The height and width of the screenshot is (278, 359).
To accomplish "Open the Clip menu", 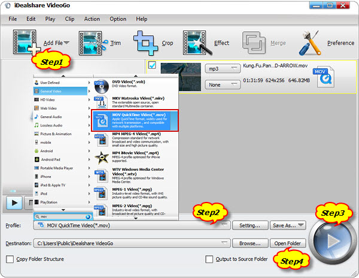I will point(69,19).
